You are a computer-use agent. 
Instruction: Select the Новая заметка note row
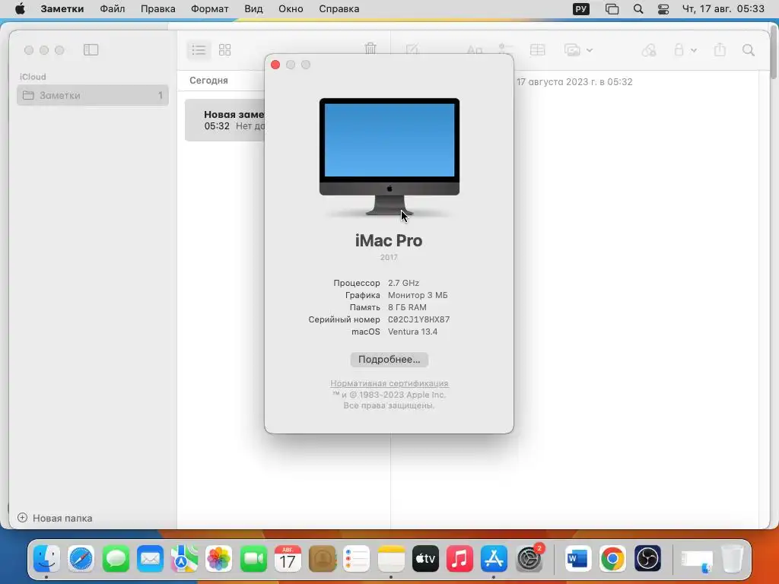tap(224, 120)
